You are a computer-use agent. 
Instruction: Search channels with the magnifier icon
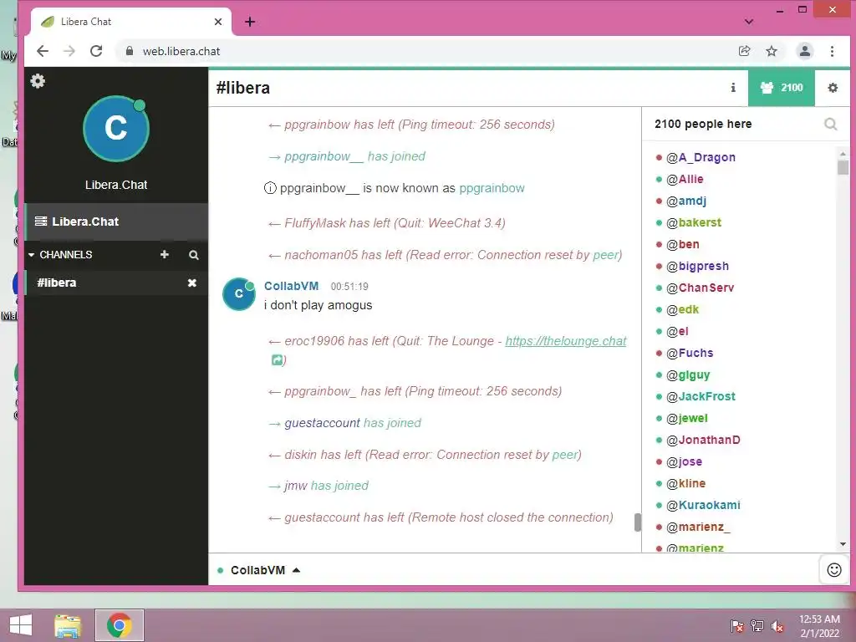(x=194, y=255)
